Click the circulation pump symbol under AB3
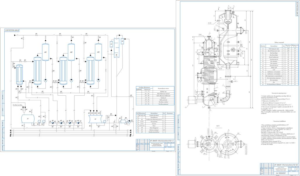 coord(98,80)
